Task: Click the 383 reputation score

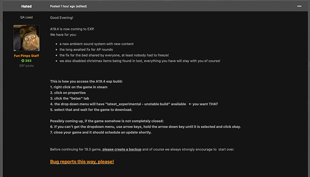Action: [28, 60]
